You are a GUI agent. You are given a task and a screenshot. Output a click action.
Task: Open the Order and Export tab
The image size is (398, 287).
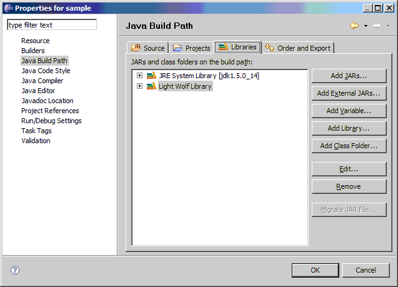pyautogui.click(x=299, y=48)
